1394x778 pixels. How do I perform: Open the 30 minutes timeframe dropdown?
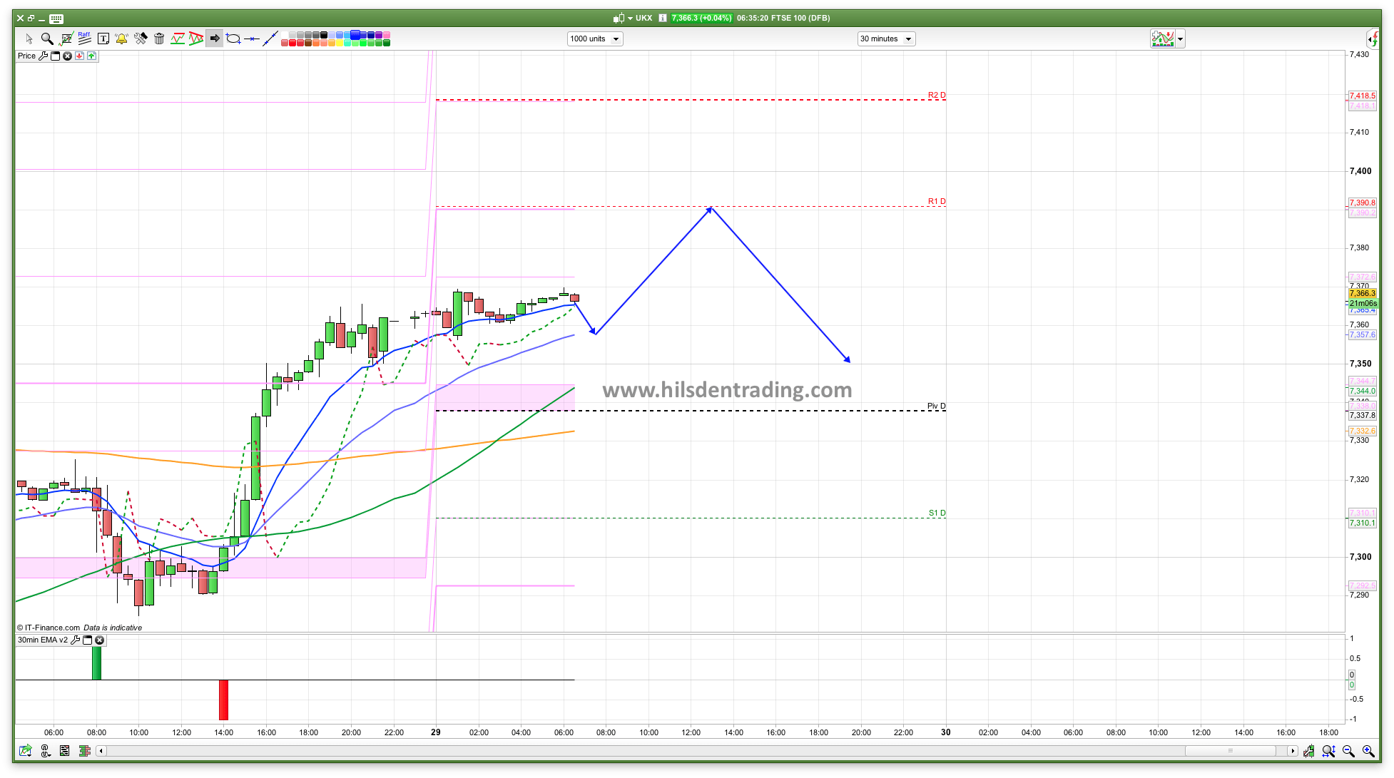[x=886, y=39]
